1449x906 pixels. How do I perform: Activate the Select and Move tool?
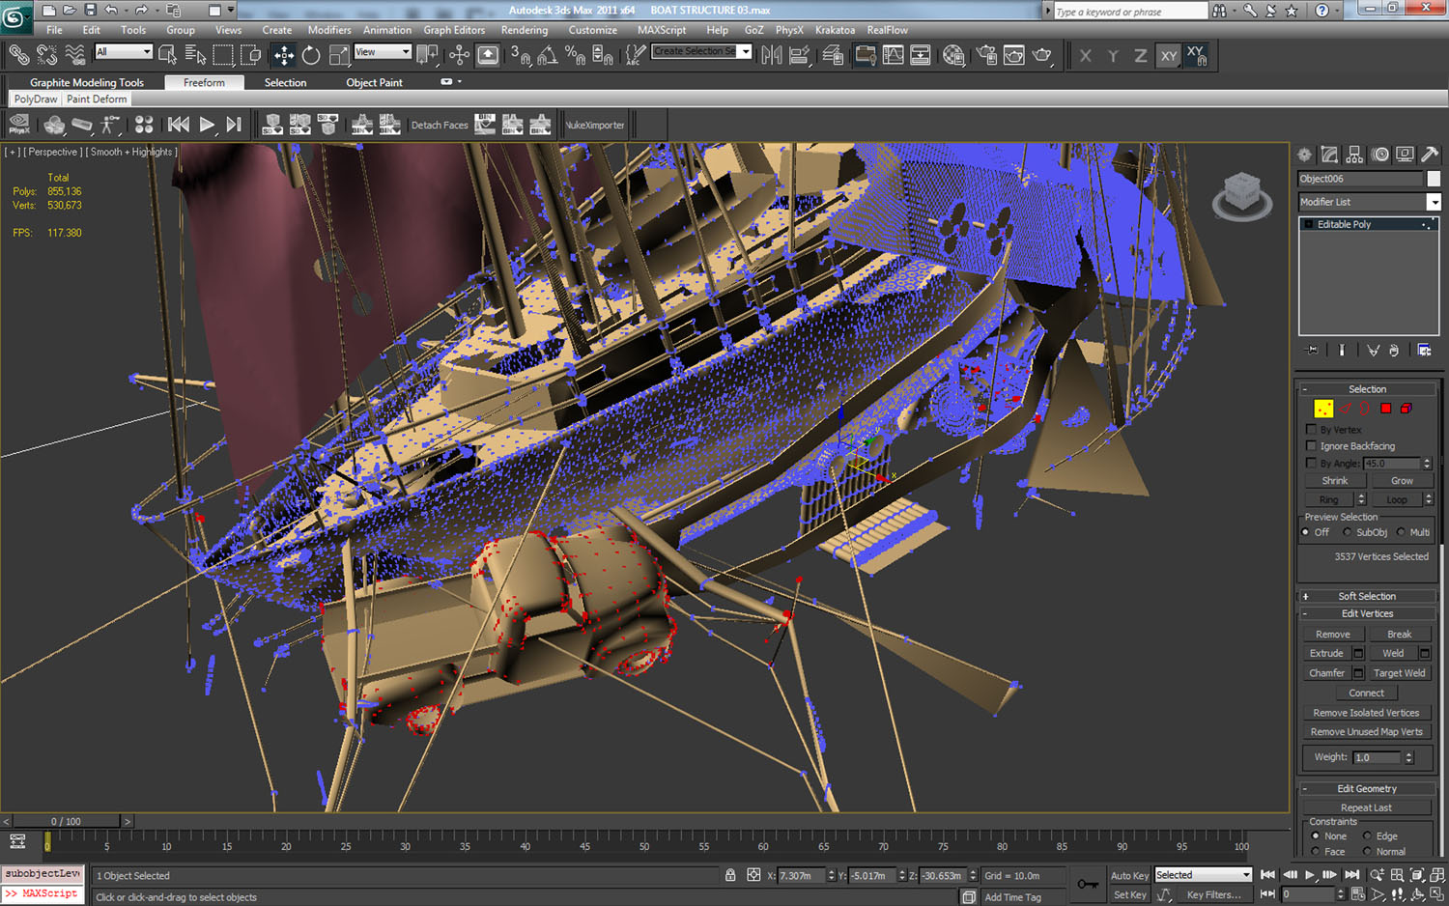point(282,55)
